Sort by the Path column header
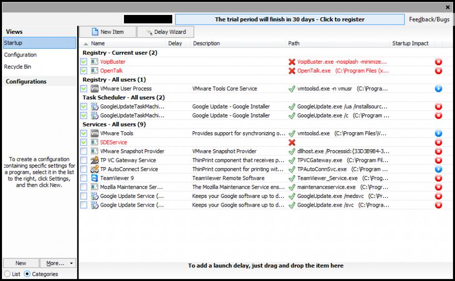 pyautogui.click(x=294, y=43)
